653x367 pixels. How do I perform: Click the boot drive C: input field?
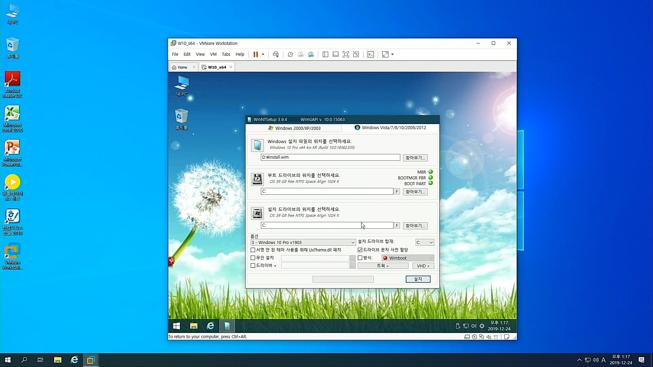click(327, 191)
